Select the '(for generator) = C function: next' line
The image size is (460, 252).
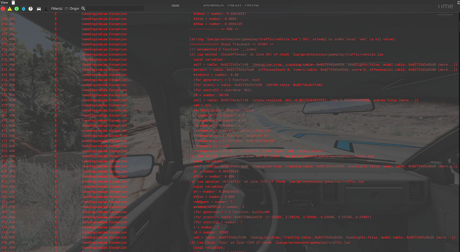(227, 80)
